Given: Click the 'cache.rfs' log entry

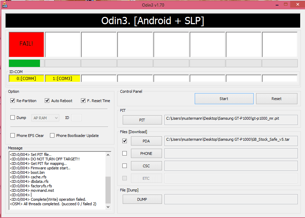Looking at the screenshot, I should coord(28,177).
